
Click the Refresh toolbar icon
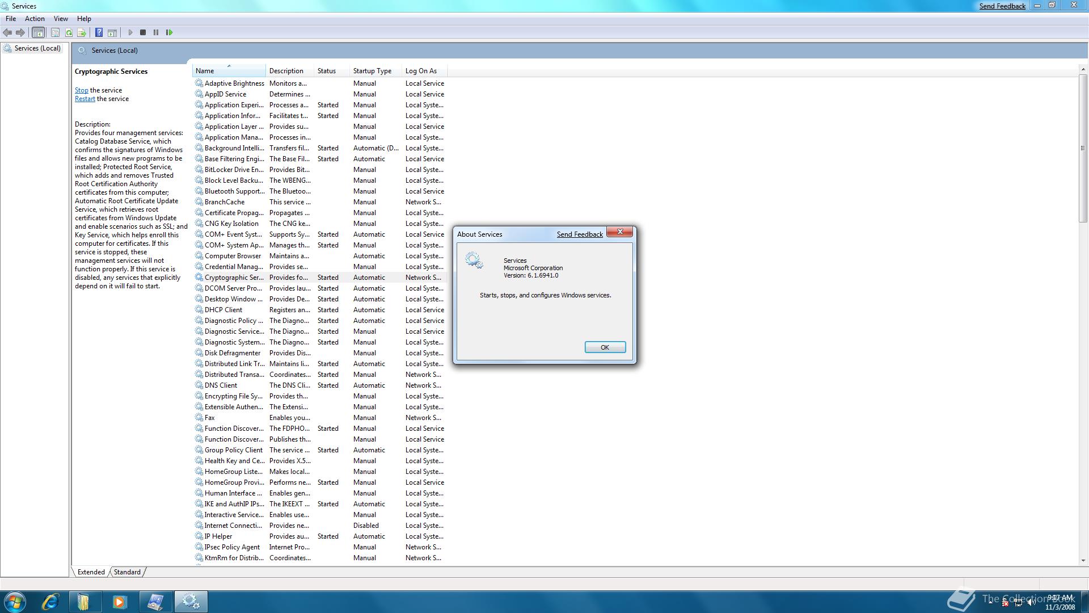point(69,32)
